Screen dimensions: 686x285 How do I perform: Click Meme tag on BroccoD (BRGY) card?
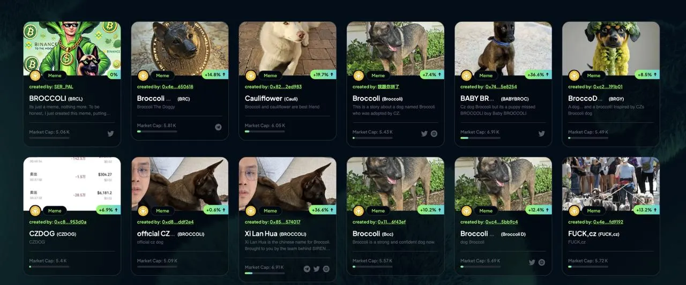pos(594,76)
